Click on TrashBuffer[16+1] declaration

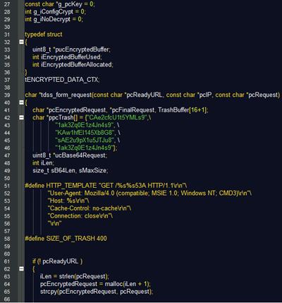click(x=183, y=110)
